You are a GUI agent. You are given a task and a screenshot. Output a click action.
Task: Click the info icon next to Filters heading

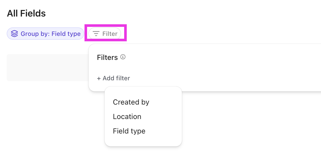coord(123,57)
